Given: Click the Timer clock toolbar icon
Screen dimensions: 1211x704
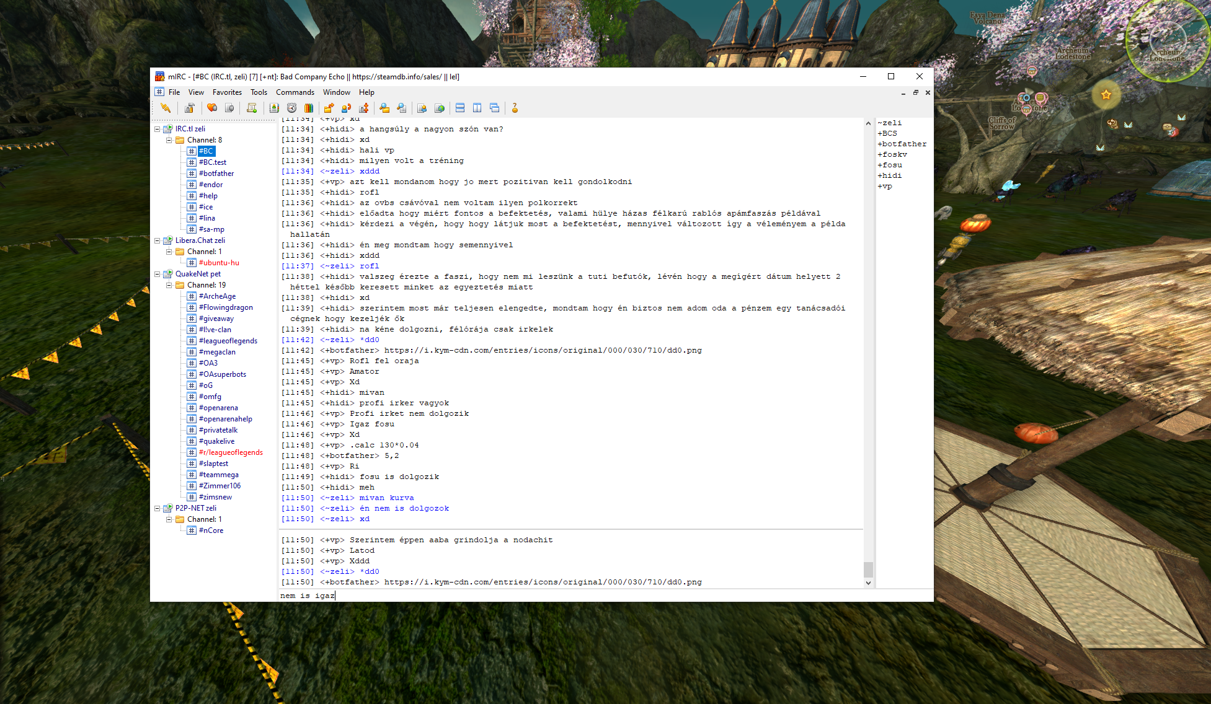Looking at the screenshot, I should click(291, 108).
